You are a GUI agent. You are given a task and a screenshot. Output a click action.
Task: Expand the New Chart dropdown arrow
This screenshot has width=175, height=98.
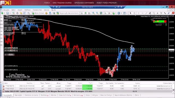pos(5,13)
